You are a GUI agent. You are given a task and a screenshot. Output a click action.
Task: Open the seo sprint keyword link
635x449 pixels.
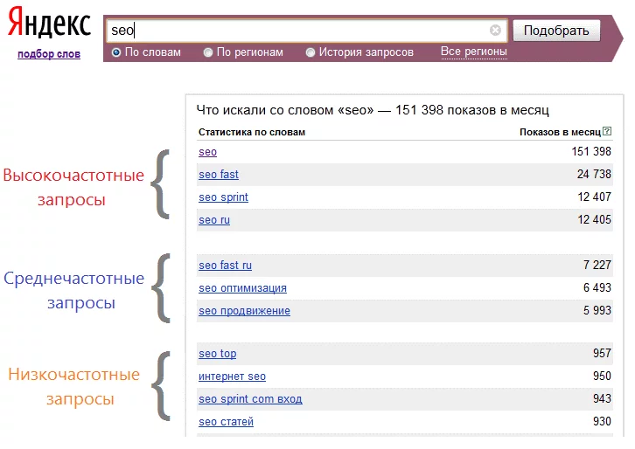click(224, 197)
